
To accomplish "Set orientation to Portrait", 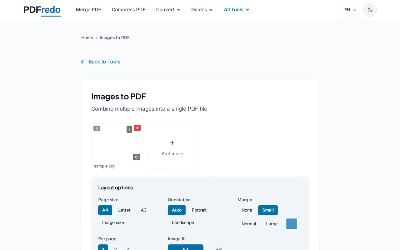I will coord(199,210).
